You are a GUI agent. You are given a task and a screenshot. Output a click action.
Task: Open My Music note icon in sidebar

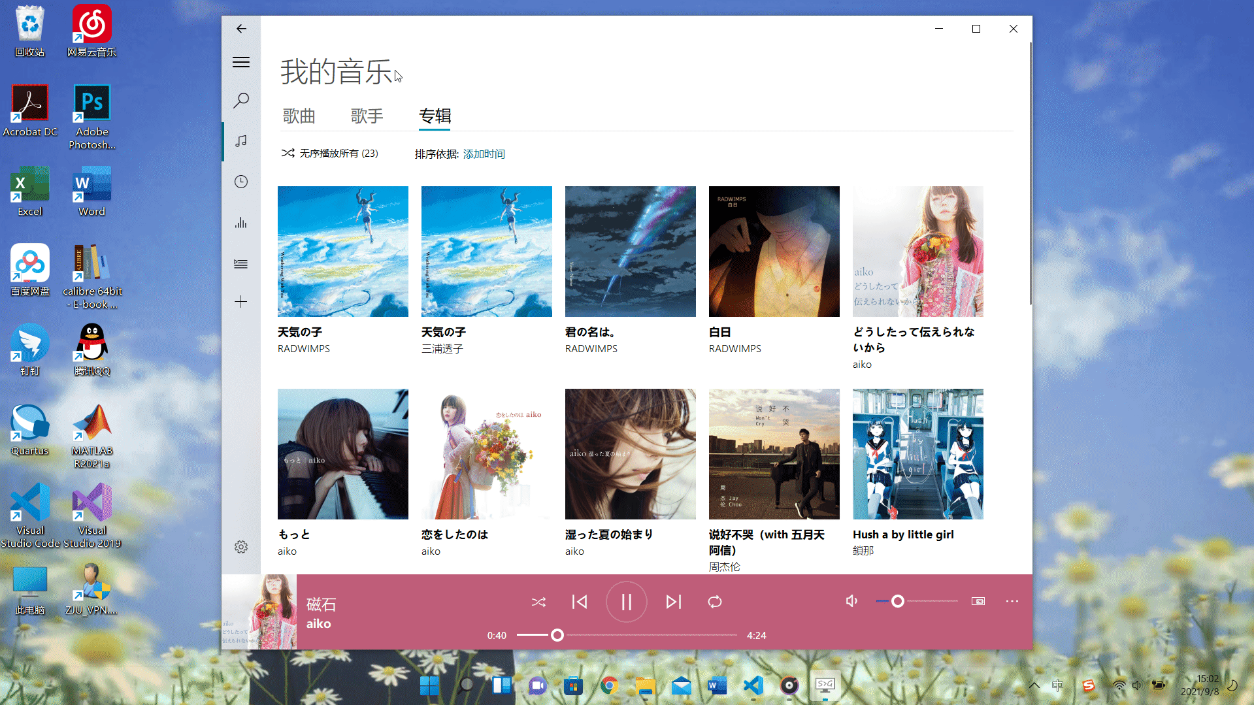pos(241,141)
